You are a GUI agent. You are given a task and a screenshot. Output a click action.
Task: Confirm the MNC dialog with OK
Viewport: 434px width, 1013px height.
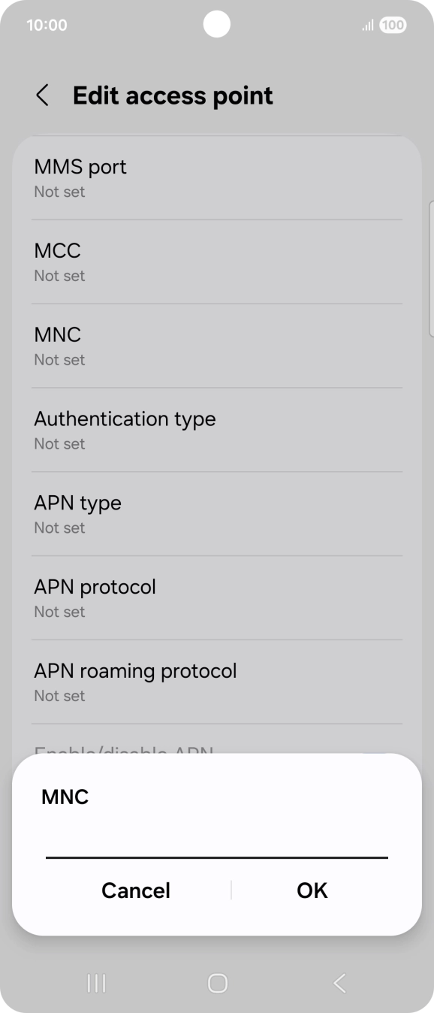click(312, 891)
